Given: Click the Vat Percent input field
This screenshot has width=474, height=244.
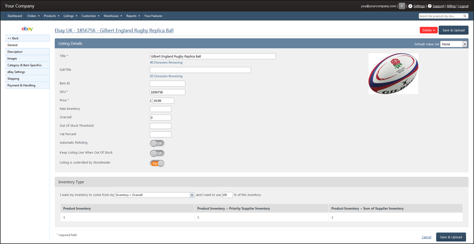Looking at the screenshot, I should pyautogui.click(x=160, y=134).
